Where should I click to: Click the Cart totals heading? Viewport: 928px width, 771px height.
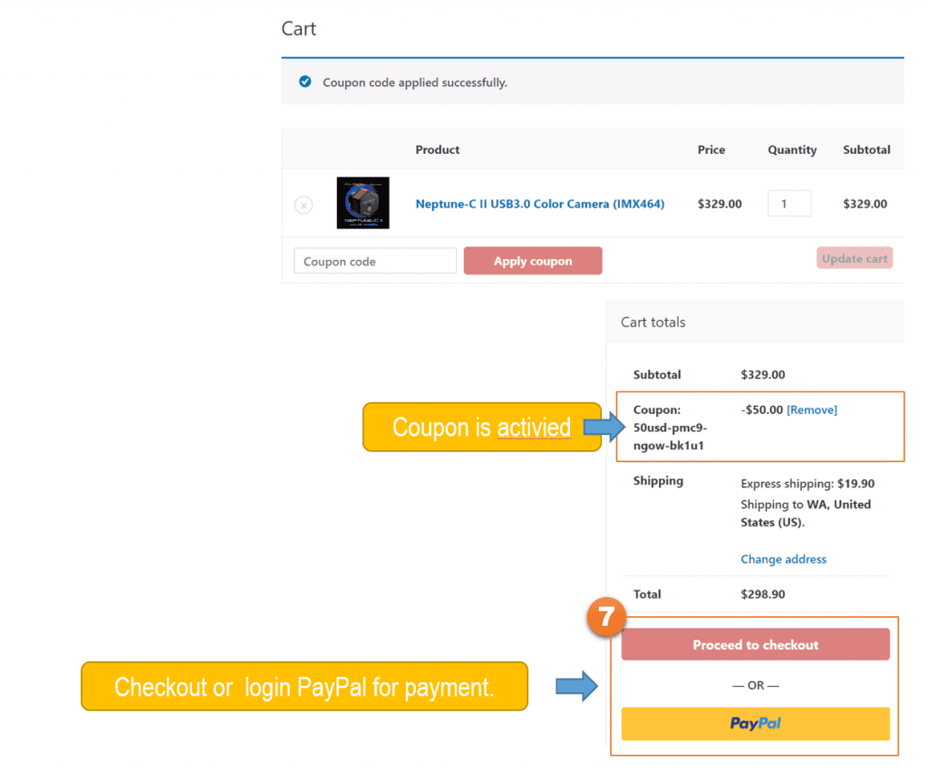(x=652, y=323)
